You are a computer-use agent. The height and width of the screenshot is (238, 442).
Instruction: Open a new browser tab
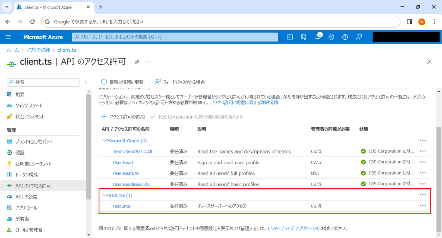101,7
